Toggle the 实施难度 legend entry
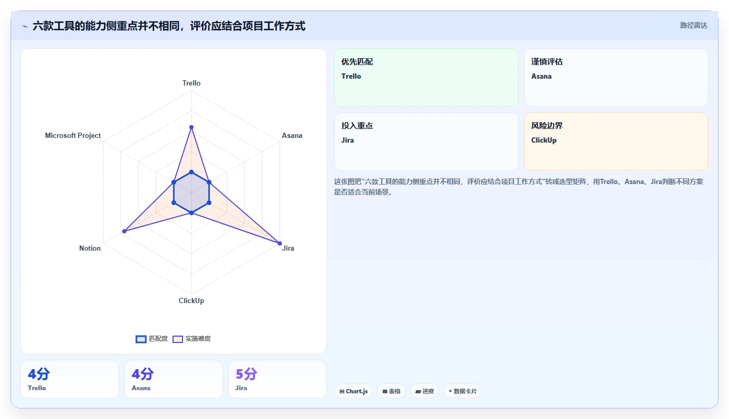Viewport: 729px width, 419px height. click(x=191, y=339)
